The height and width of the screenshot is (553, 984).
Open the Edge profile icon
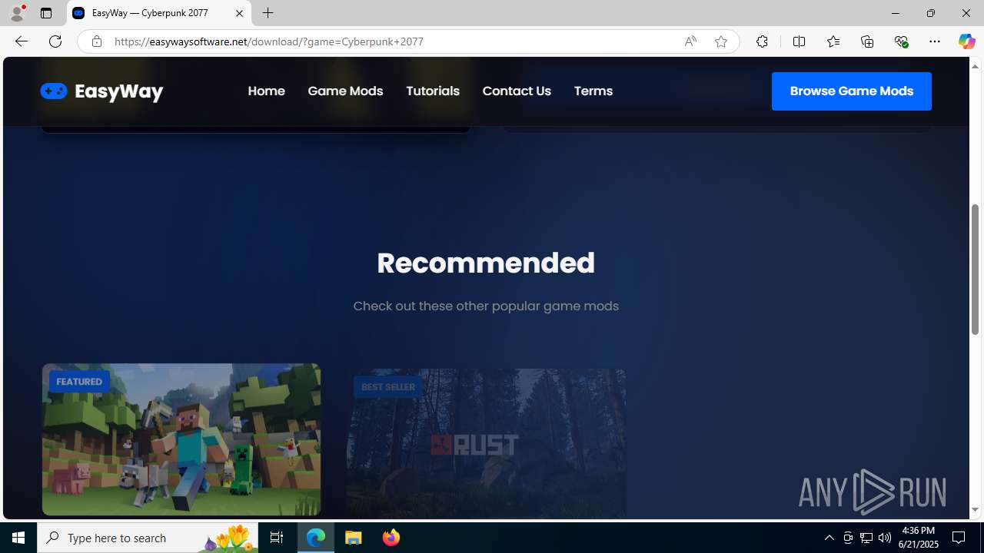[17, 13]
